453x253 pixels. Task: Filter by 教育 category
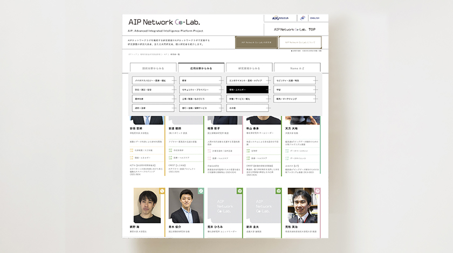(201, 81)
